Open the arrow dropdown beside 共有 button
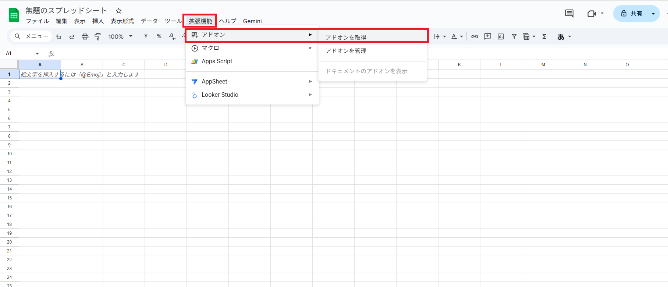668x287 pixels. point(653,14)
